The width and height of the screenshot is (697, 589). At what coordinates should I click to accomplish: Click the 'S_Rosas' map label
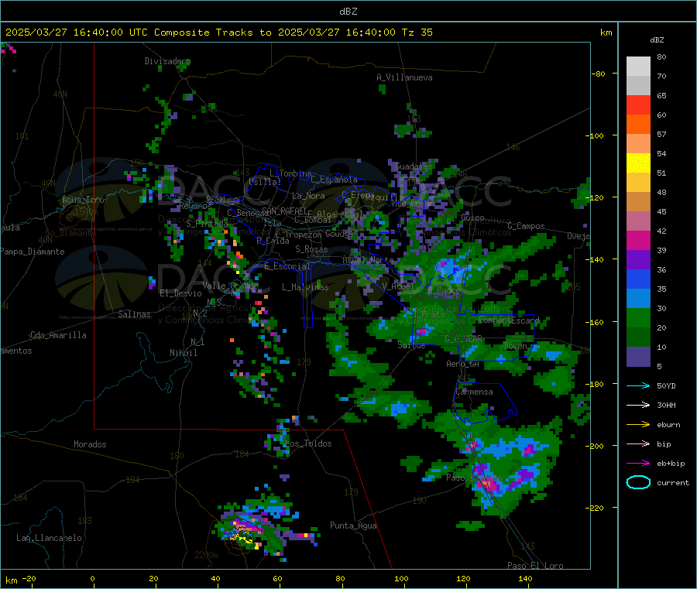(x=311, y=249)
